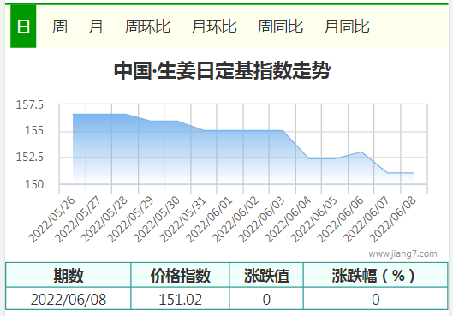Open the 月环比 tab
453x316 pixels.
click(214, 27)
